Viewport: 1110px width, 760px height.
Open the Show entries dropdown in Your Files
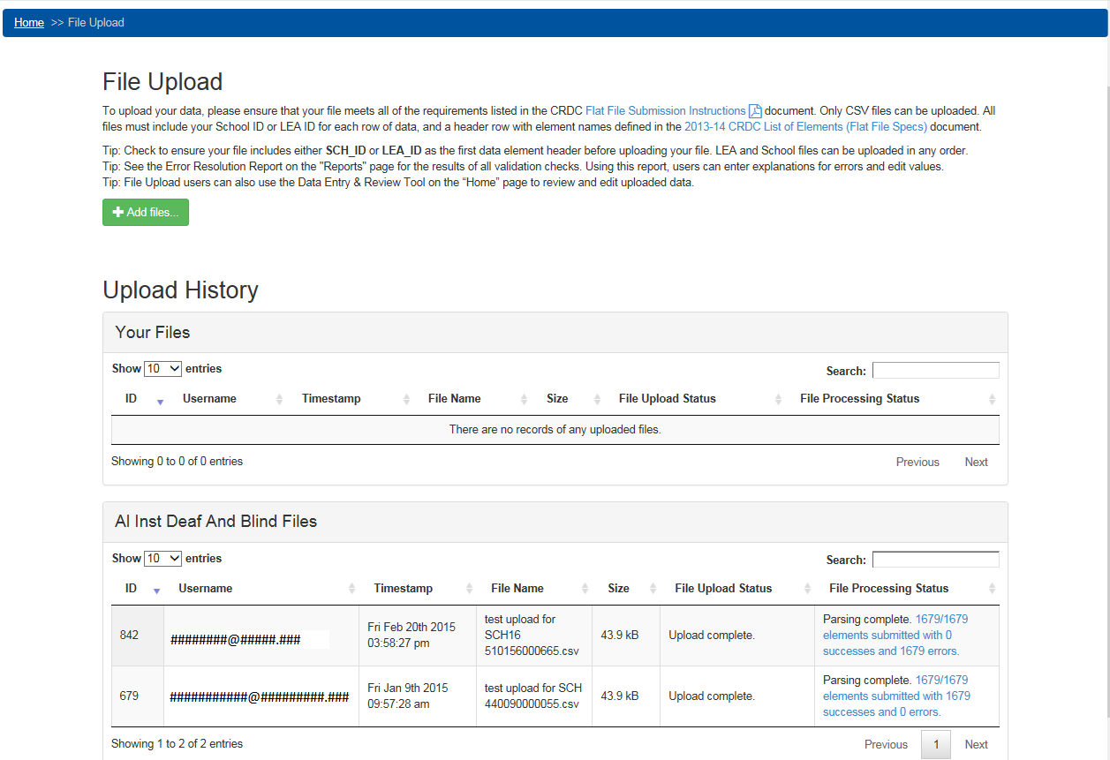point(162,369)
